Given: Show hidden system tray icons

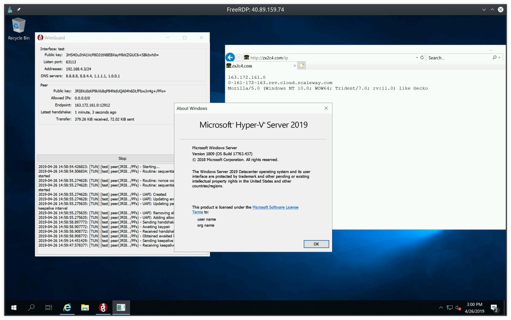Looking at the screenshot, I should pos(441,307).
